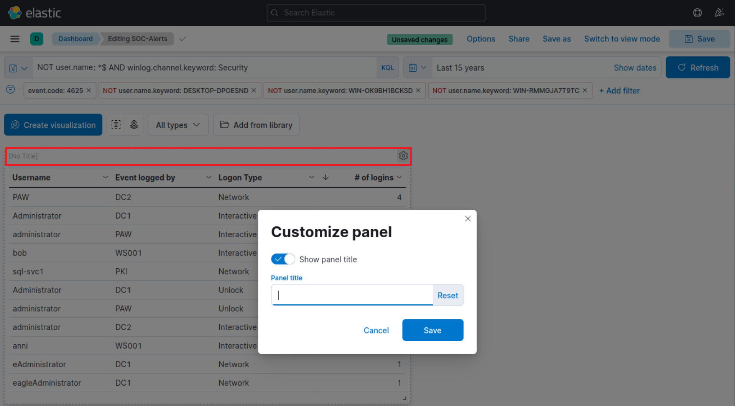Click the Refresh button
735x406 pixels.
[698, 67]
